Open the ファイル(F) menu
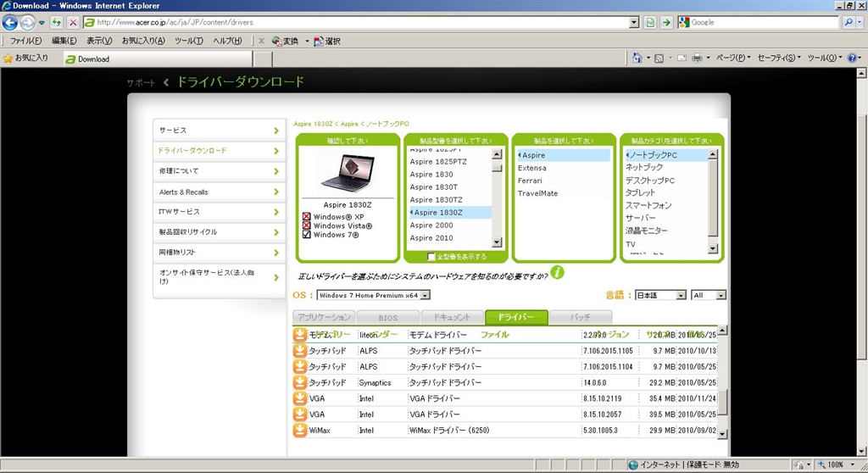 25,41
